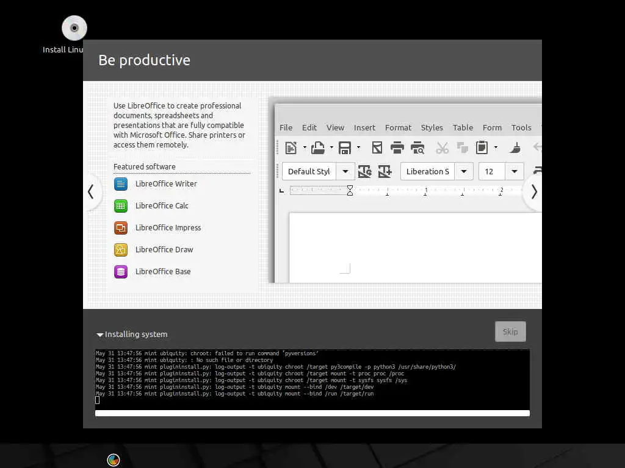
Task: Click inside the installer log terminal
Action: tap(312, 379)
